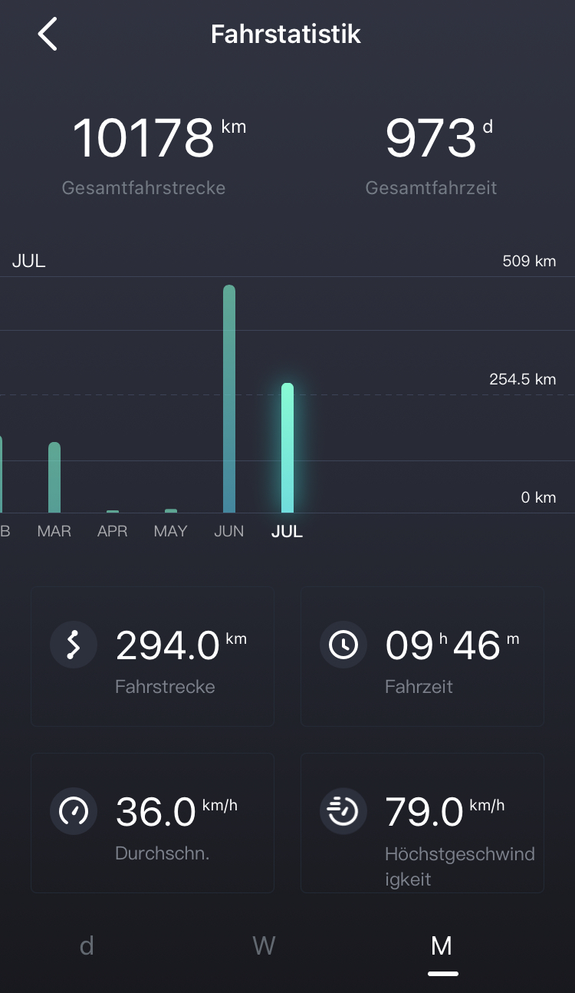Tap the MAY month label
This screenshot has height=993, width=575.
pyautogui.click(x=170, y=531)
